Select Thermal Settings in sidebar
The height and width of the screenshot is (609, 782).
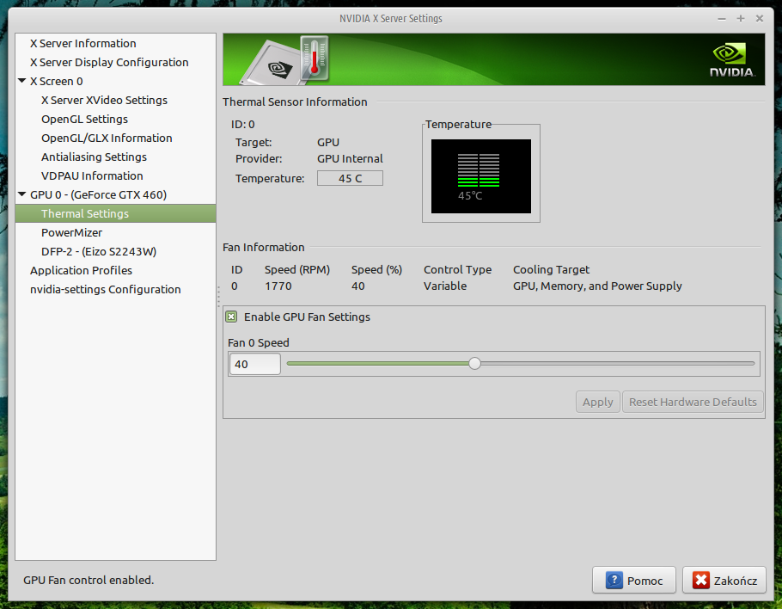click(115, 213)
